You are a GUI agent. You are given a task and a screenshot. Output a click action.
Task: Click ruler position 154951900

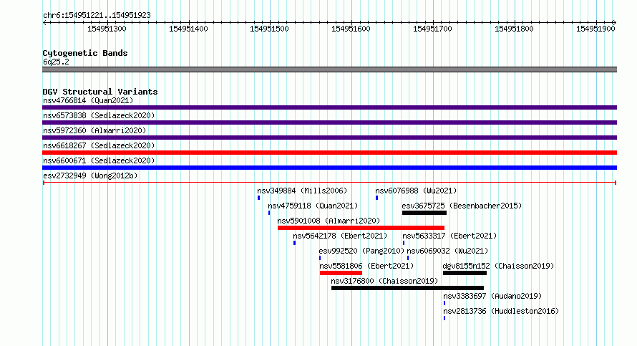(595, 29)
